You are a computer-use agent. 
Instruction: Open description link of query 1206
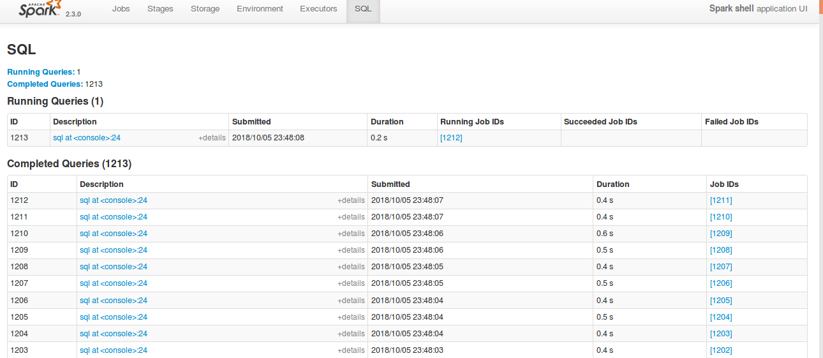pos(114,301)
